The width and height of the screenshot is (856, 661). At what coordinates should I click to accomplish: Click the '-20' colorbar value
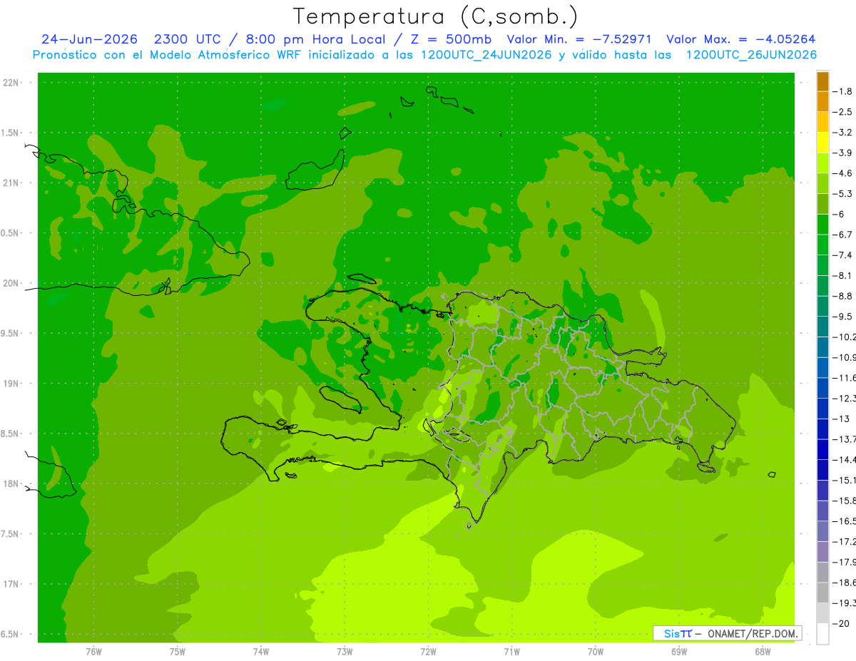[x=841, y=624]
